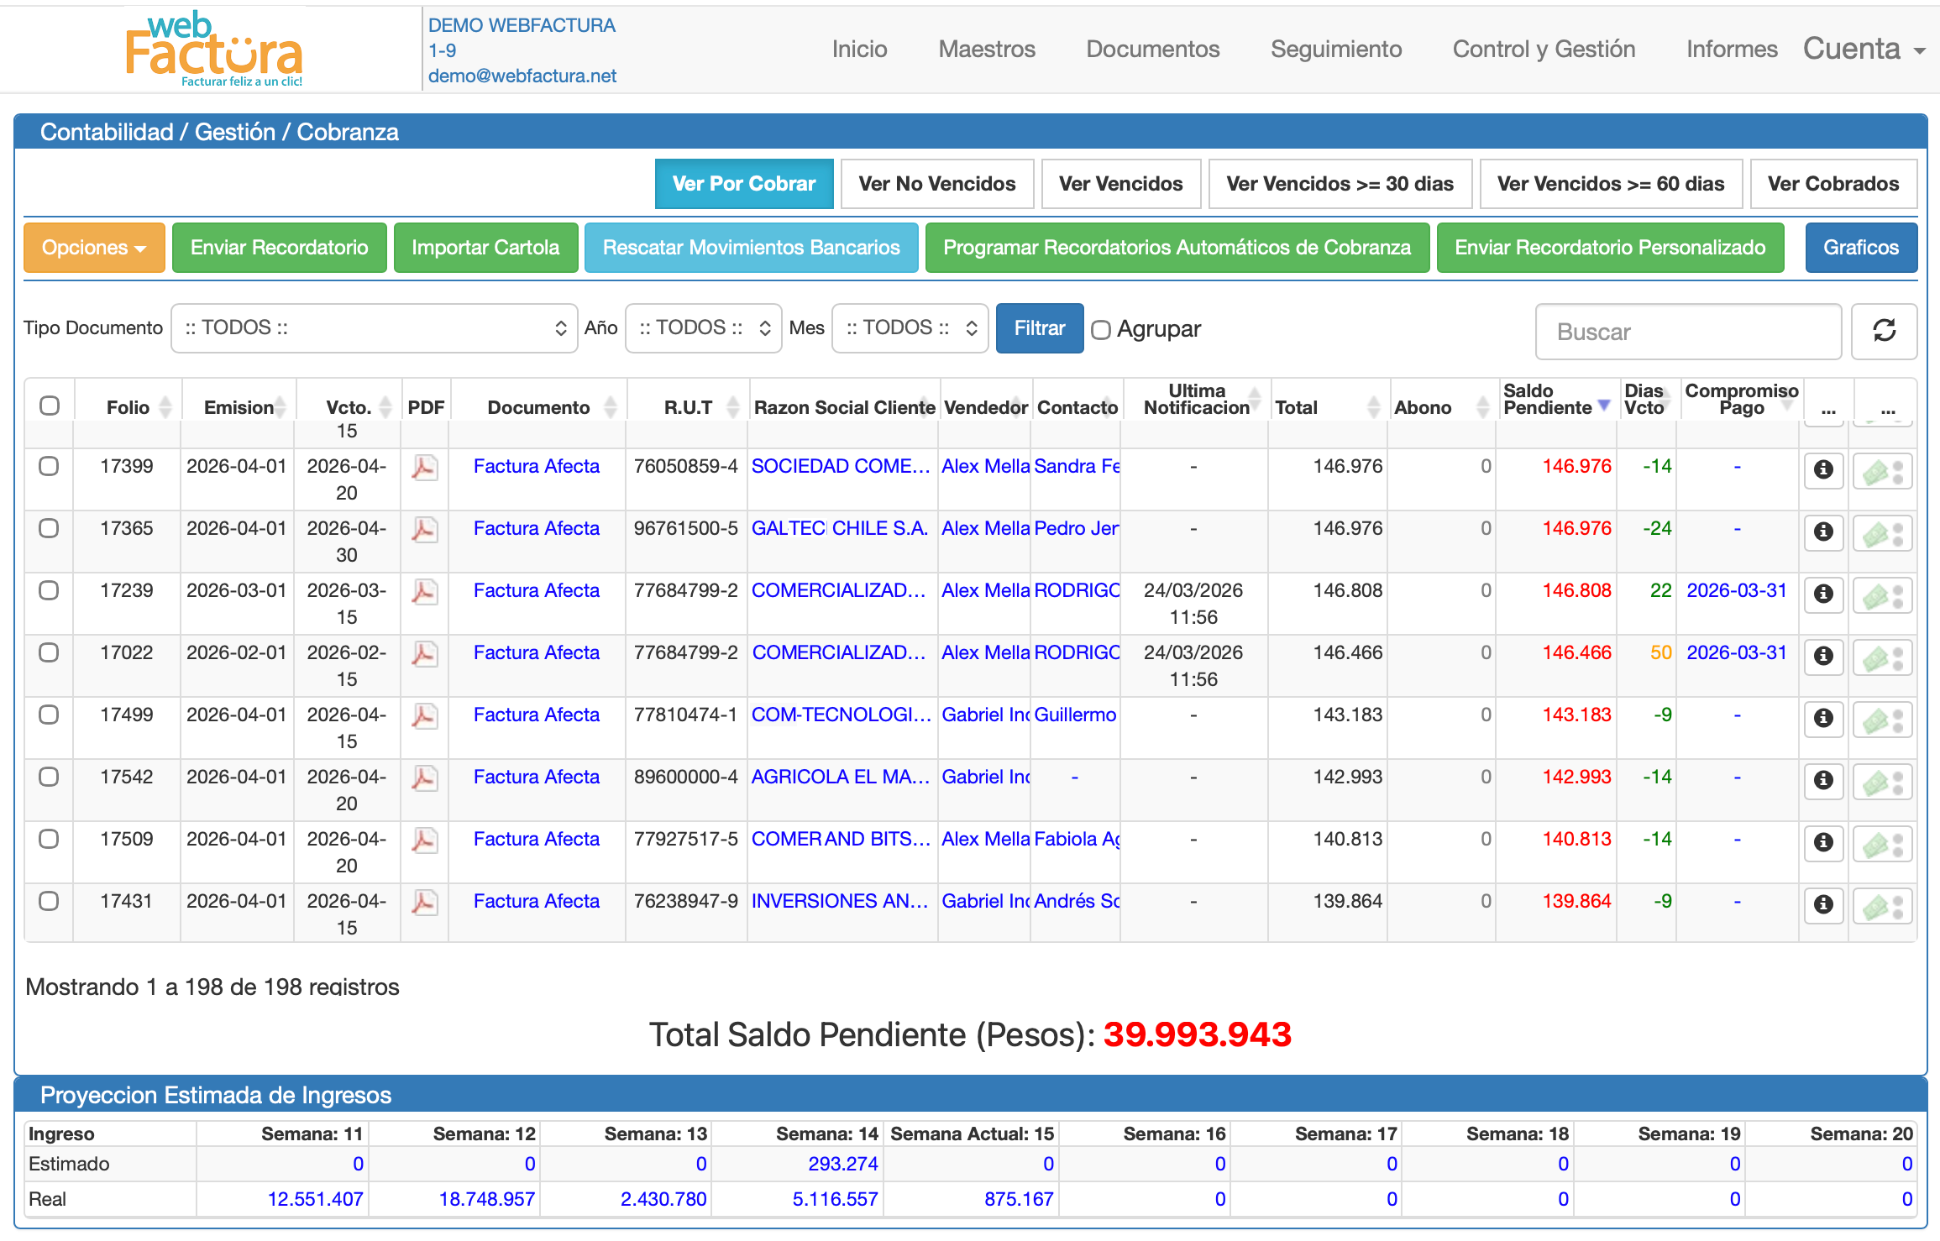Screen dimensions: 1940x1241
Task: Click the Buscar search field
Action: (1688, 332)
